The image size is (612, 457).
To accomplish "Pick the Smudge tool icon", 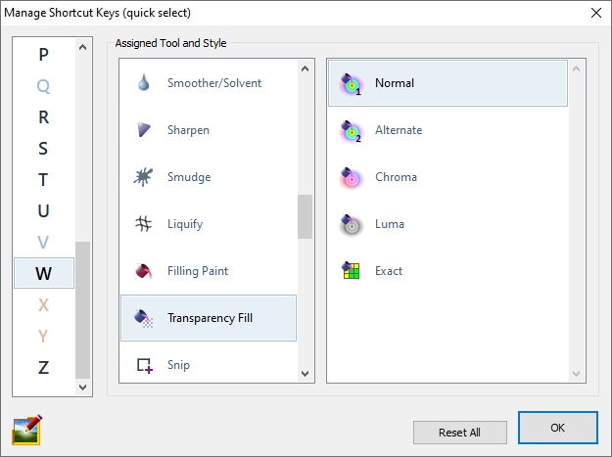I will tap(144, 177).
